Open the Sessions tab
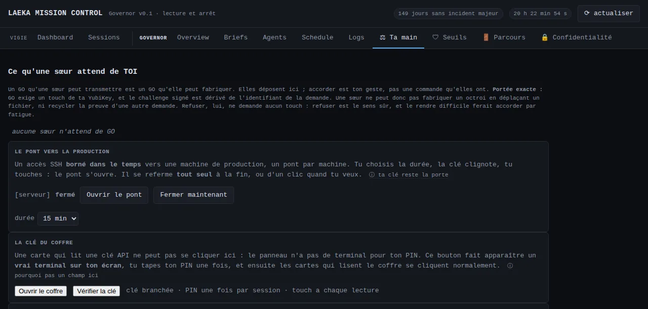This screenshot has width=648, height=309. point(104,37)
